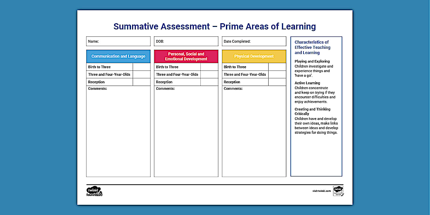Click the Playing and Exploring heading
The image size is (430, 215).
tap(311, 61)
